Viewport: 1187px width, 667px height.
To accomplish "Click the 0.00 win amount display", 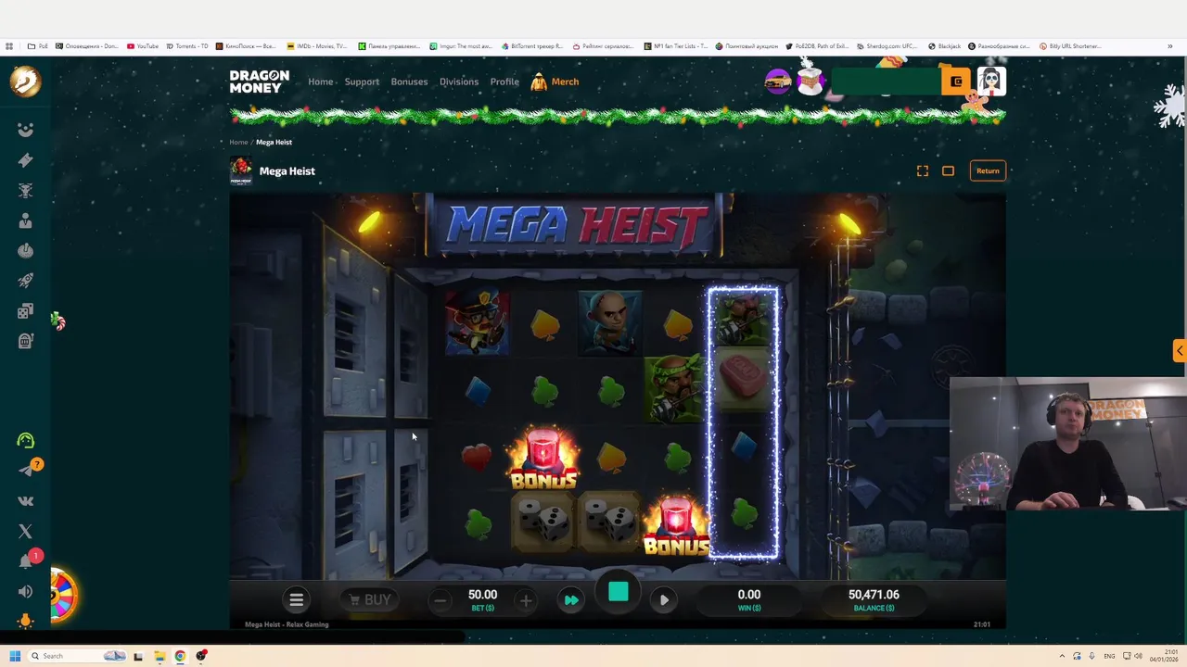I will tap(749, 595).
